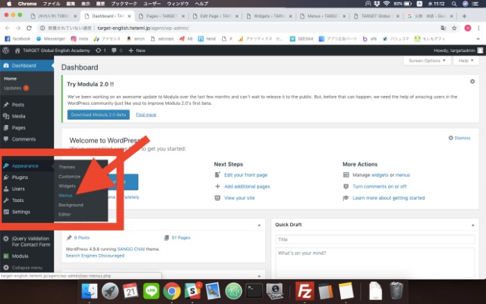The height and width of the screenshot is (304, 486).
Task: Open Settings in the admin sidebar
Action: tap(21, 212)
